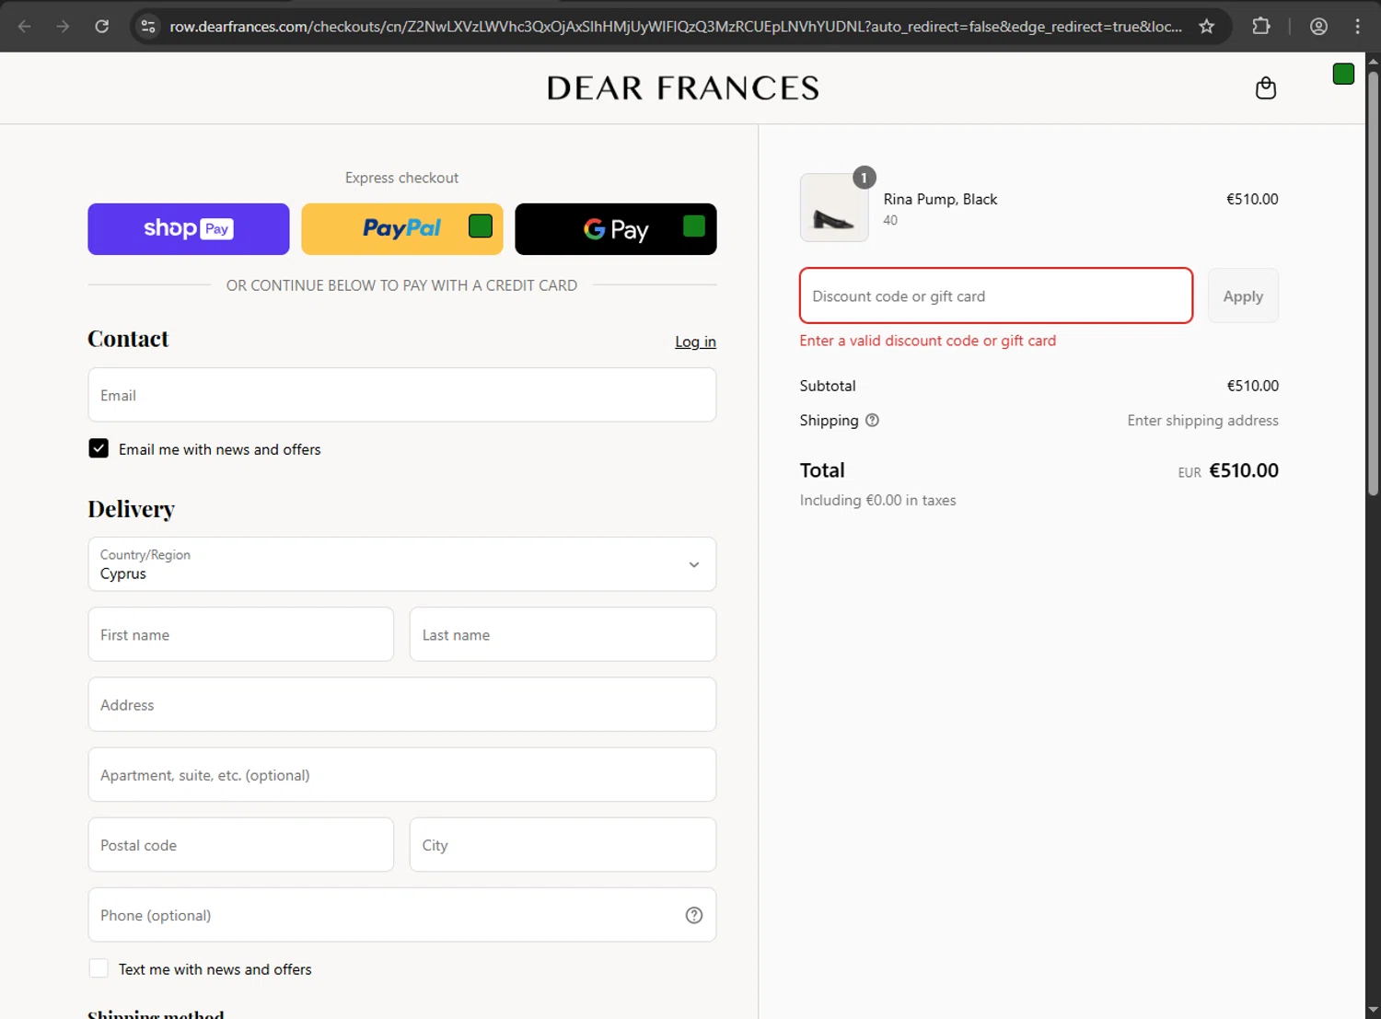Image resolution: width=1381 pixels, height=1019 pixels.
Task: Check Text me with news and offers
Action: coord(99,968)
